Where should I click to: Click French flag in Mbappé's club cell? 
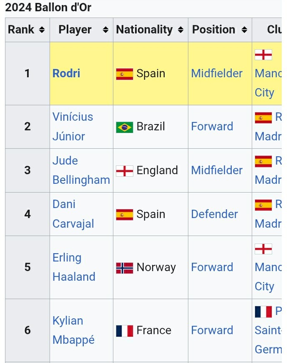(263, 312)
